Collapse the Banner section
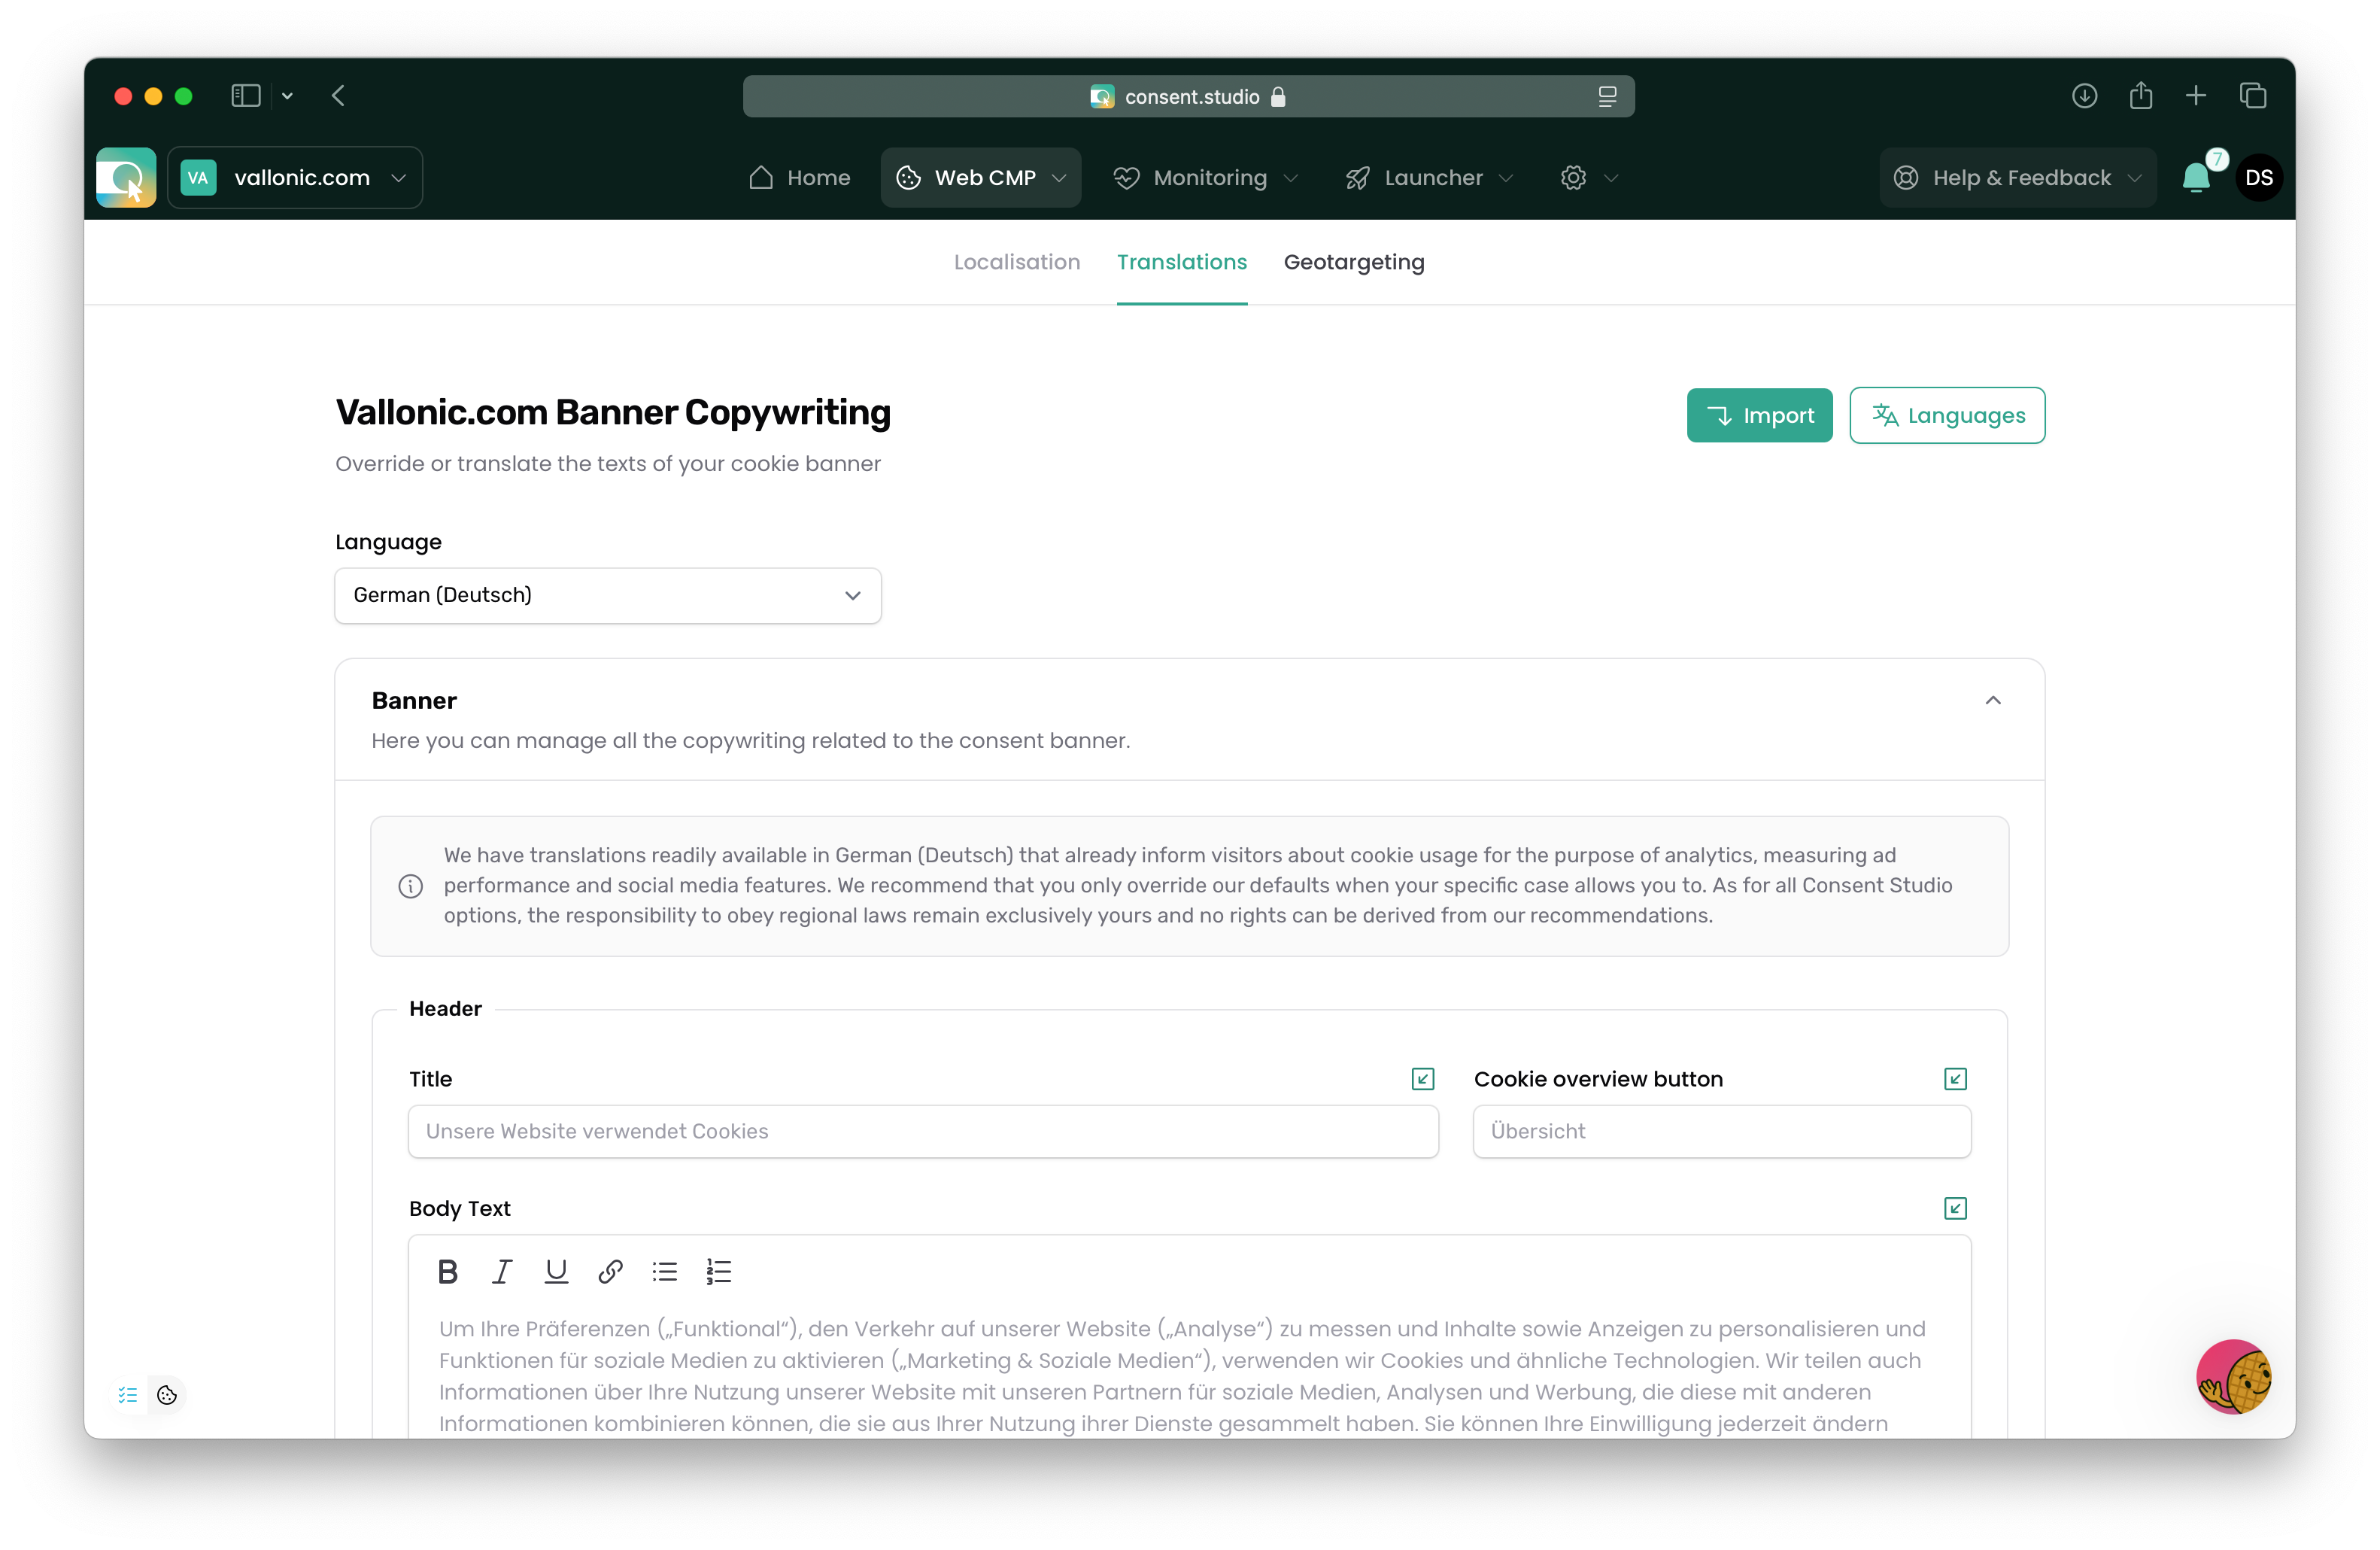 1992,700
